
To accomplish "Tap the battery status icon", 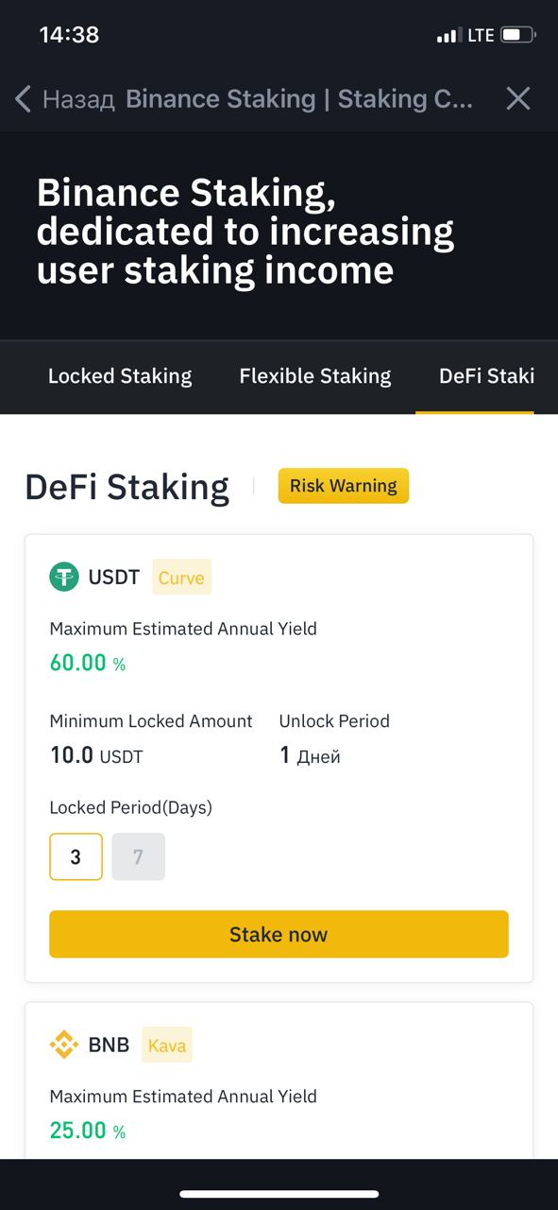I will click(x=518, y=35).
